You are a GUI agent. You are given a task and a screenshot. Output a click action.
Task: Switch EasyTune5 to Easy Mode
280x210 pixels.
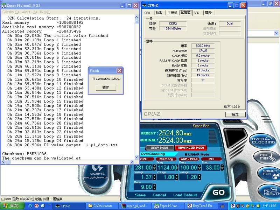pos(160,148)
